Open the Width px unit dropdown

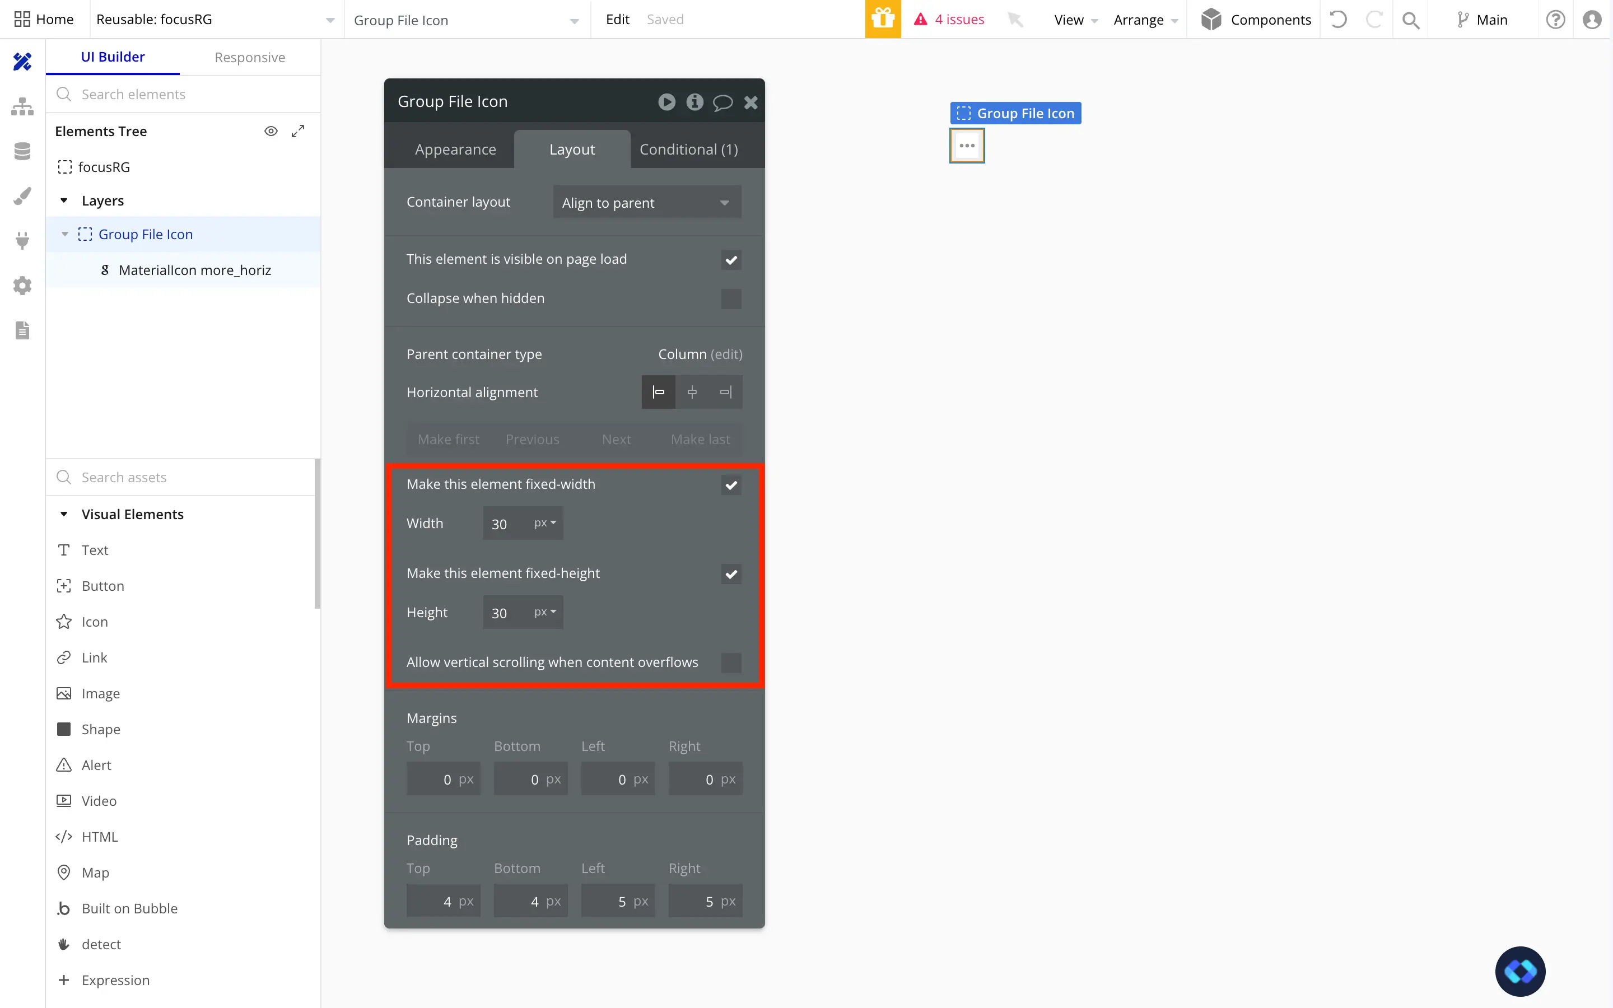click(x=544, y=524)
